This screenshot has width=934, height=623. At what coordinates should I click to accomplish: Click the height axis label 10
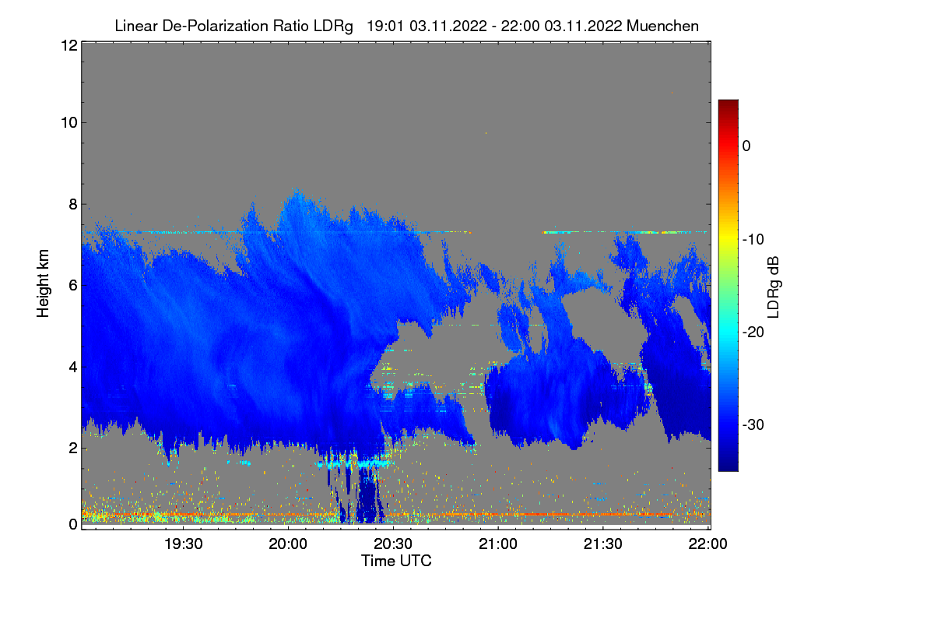coord(68,122)
